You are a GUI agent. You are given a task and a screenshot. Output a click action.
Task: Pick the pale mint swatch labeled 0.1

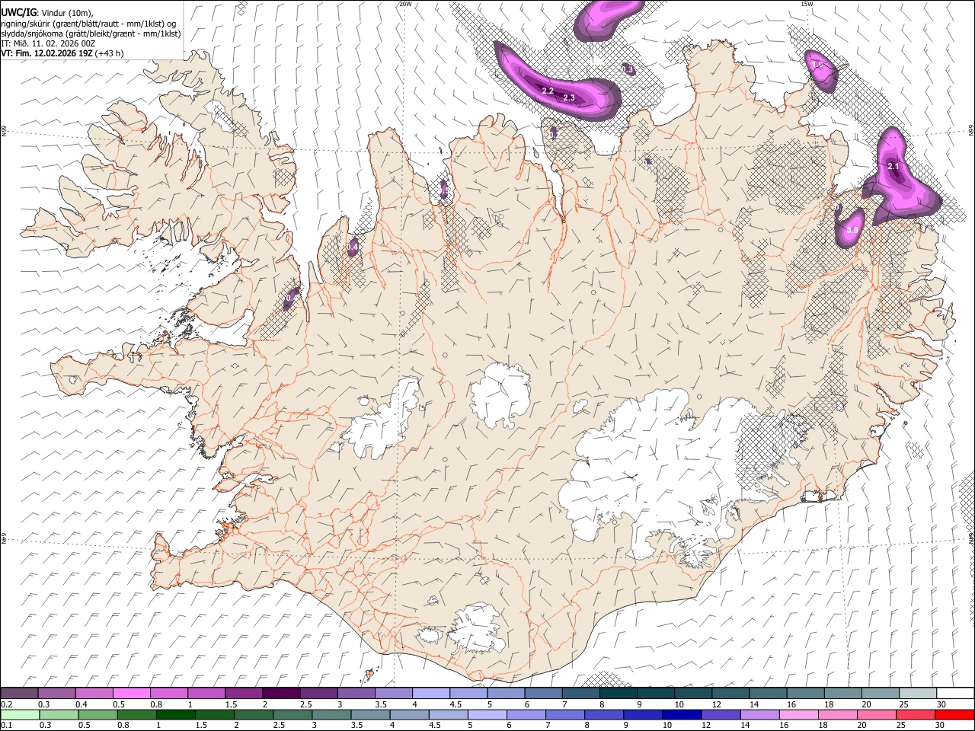20,715
